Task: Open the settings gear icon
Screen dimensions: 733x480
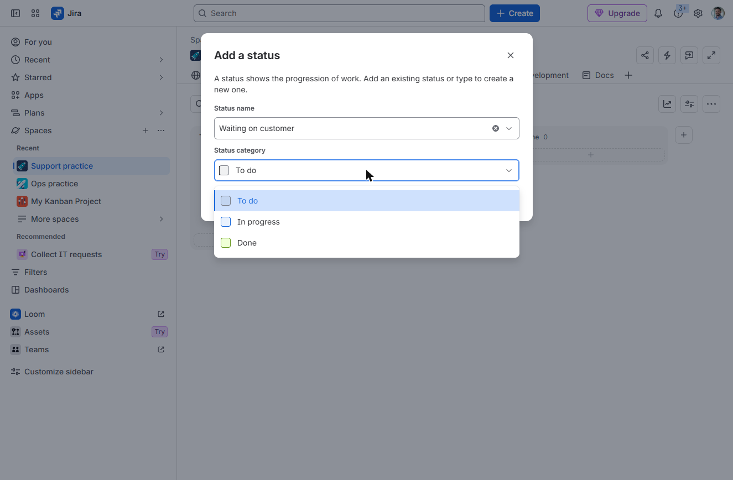Action: point(698,13)
